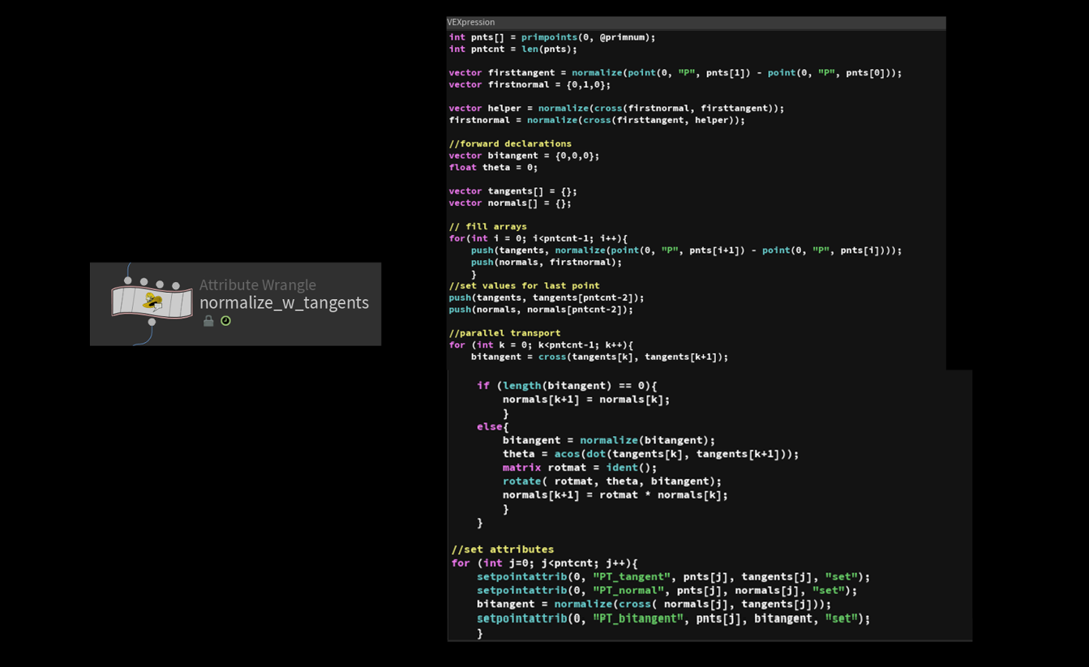Click the second input connector of the node
Screen dimensions: 1089x667
[x=144, y=282]
